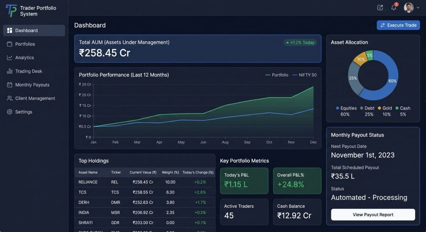Click the Equities blue legend dot
This screenshot has height=232, width=426.
click(338, 108)
